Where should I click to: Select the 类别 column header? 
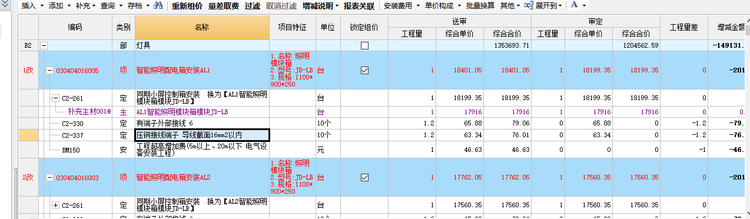coord(123,28)
